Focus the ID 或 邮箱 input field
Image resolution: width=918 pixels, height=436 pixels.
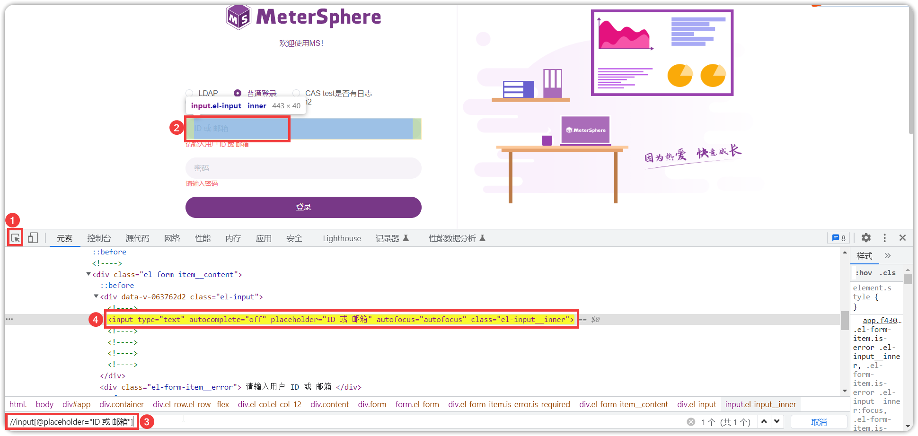tap(303, 129)
